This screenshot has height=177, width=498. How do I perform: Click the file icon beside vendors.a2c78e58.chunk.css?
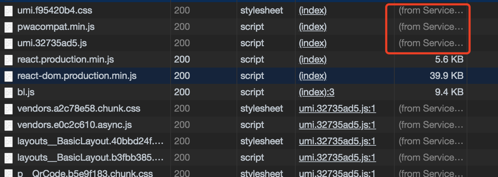tap(8, 109)
